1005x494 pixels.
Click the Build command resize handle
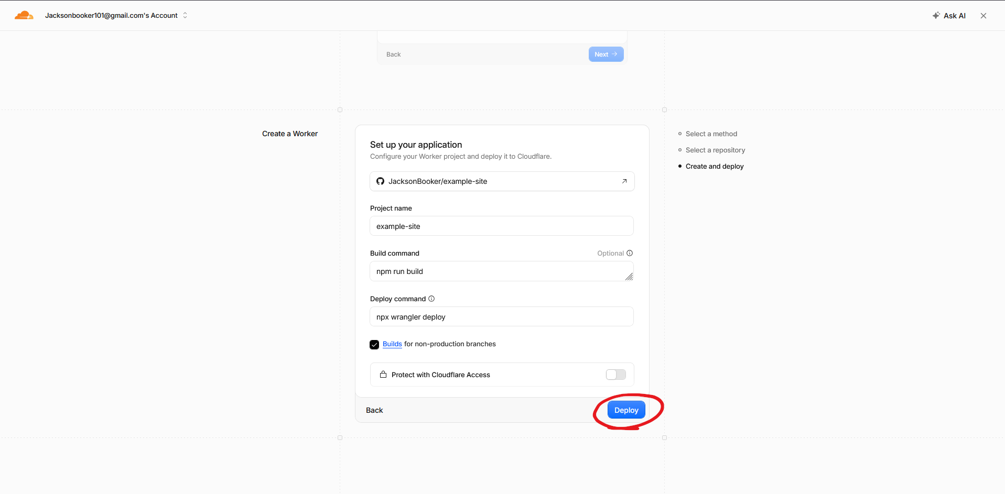629,277
